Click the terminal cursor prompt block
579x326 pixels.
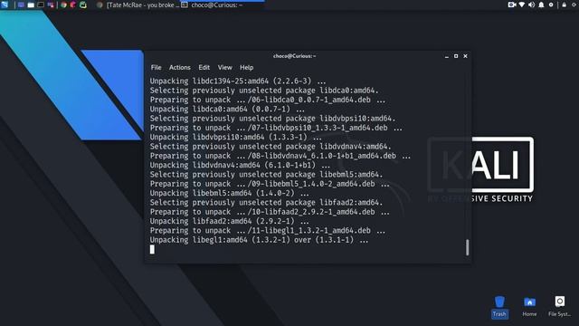click(x=152, y=250)
